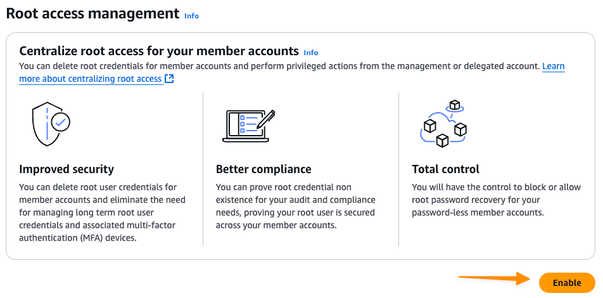Open Info beside Root access management title
This screenshot has width=603, height=298.
point(191,16)
